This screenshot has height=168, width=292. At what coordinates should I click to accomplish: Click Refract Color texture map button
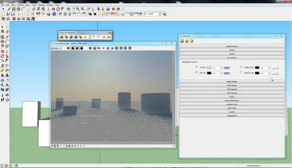(274, 73)
